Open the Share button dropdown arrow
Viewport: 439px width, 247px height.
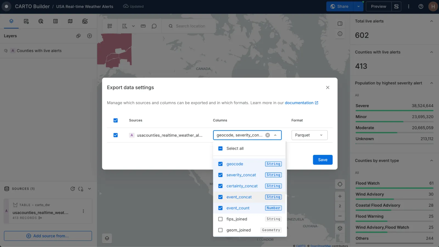(358, 6)
